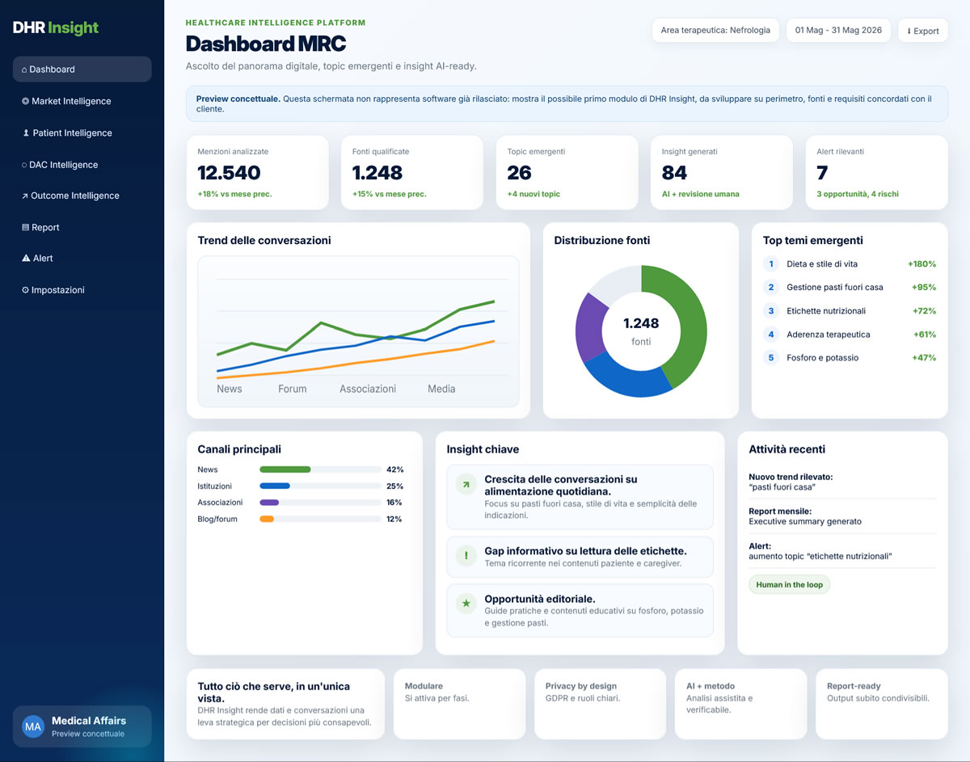970x762 pixels.
Task: Click number 3 badge beside Etichette nutrizionali
Action: [x=771, y=311]
